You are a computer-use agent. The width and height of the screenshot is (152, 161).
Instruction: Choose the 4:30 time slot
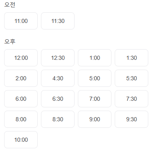coord(58,78)
